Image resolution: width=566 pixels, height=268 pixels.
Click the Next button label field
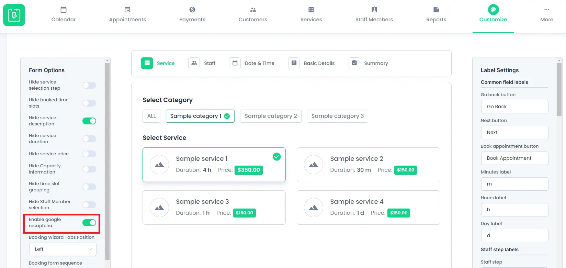(x=514, y=132)
